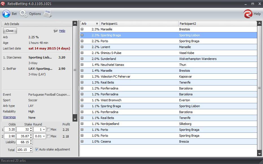Open the Warnings link

tap(9, 117)
